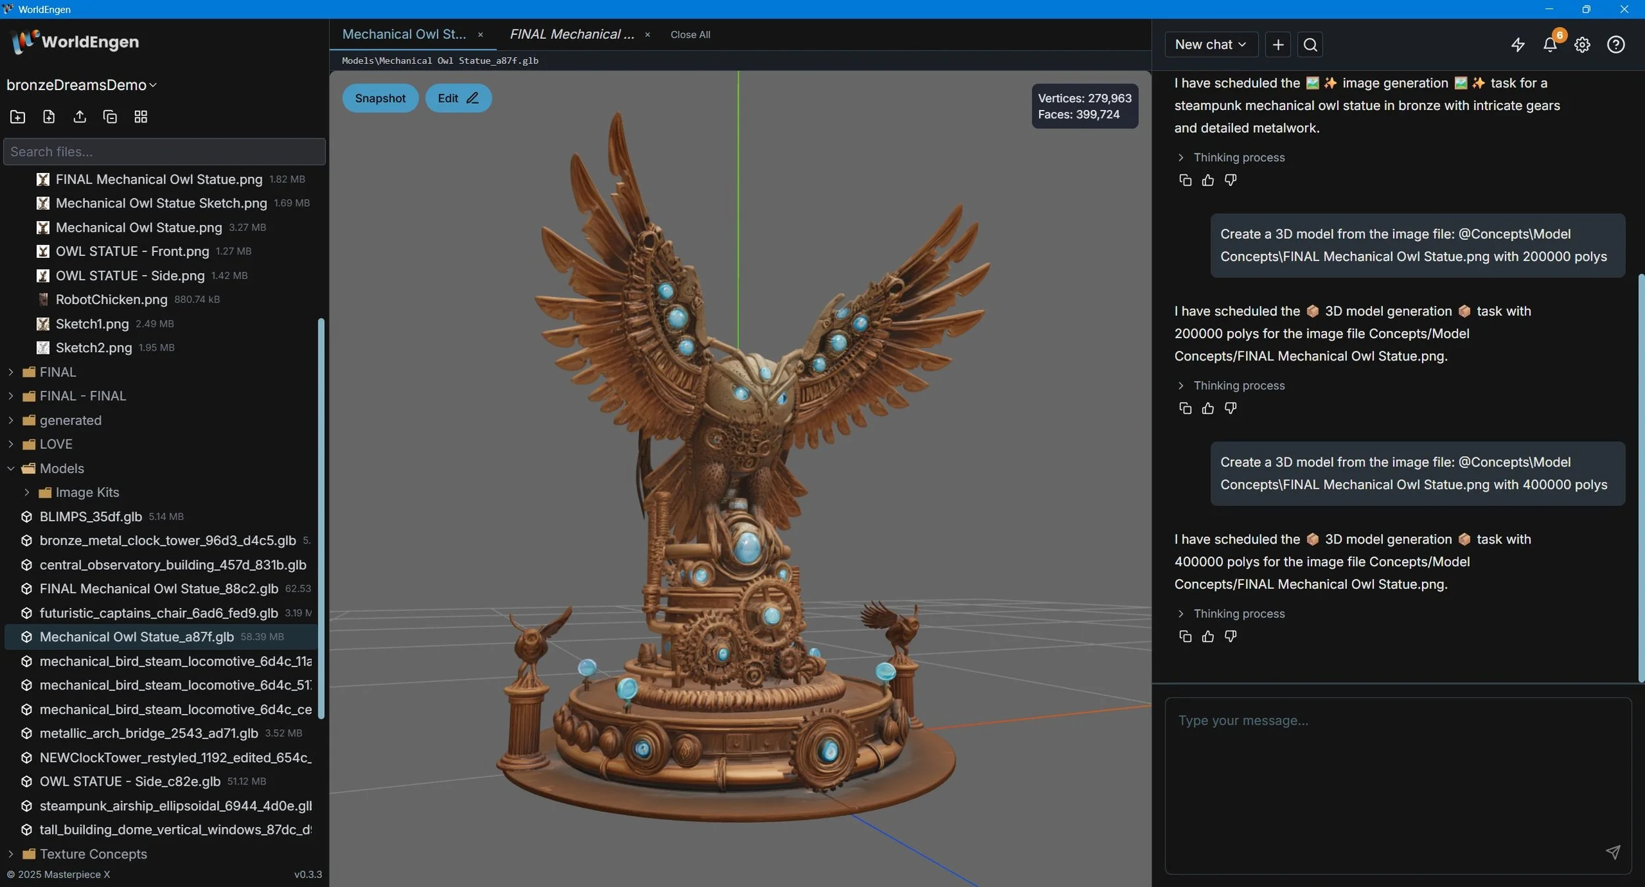This screenshot has height=887, width=1645.
Task: Close the Mechanical Owl St... tab
Action: coord(480,35)
